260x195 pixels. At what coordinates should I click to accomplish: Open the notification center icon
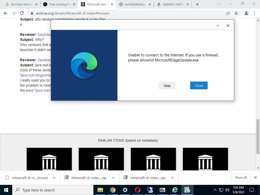point(252,190)
